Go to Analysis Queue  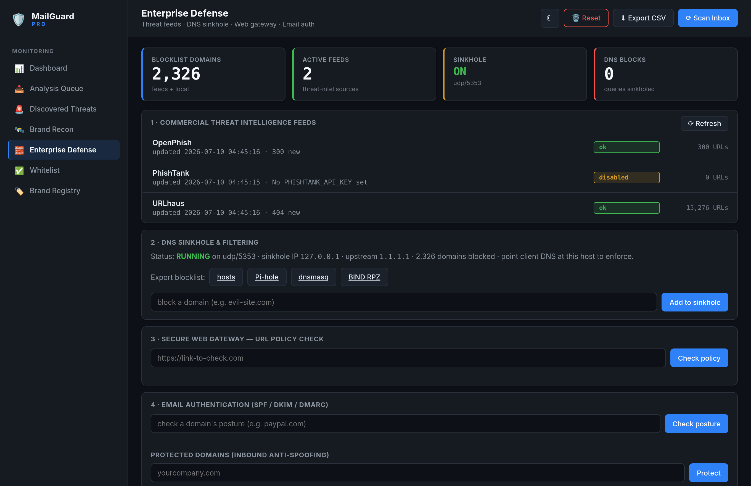point(64,89)
